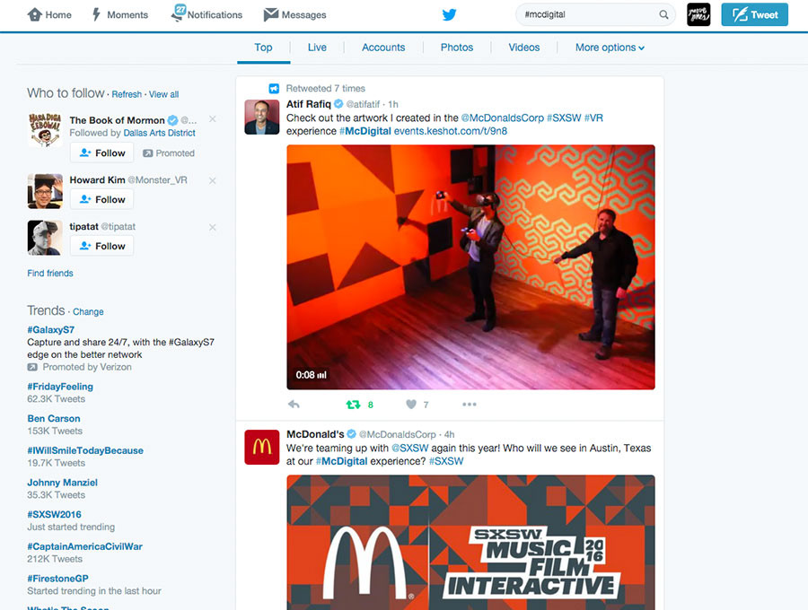Viewport: 808px width, 610px height.
Task: Click the Home icon in navigation bar
Action: (x=34, y=14)
